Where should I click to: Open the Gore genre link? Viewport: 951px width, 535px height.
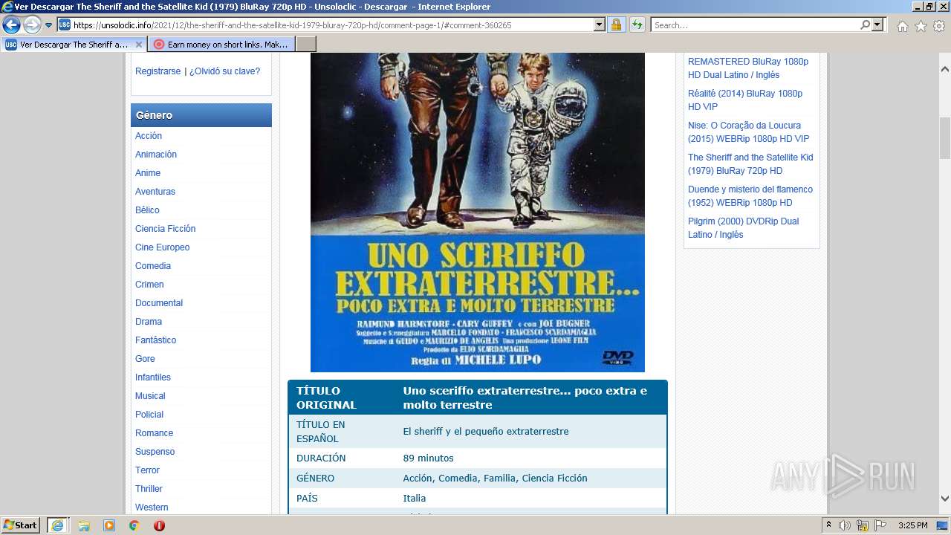pos(145,359)
